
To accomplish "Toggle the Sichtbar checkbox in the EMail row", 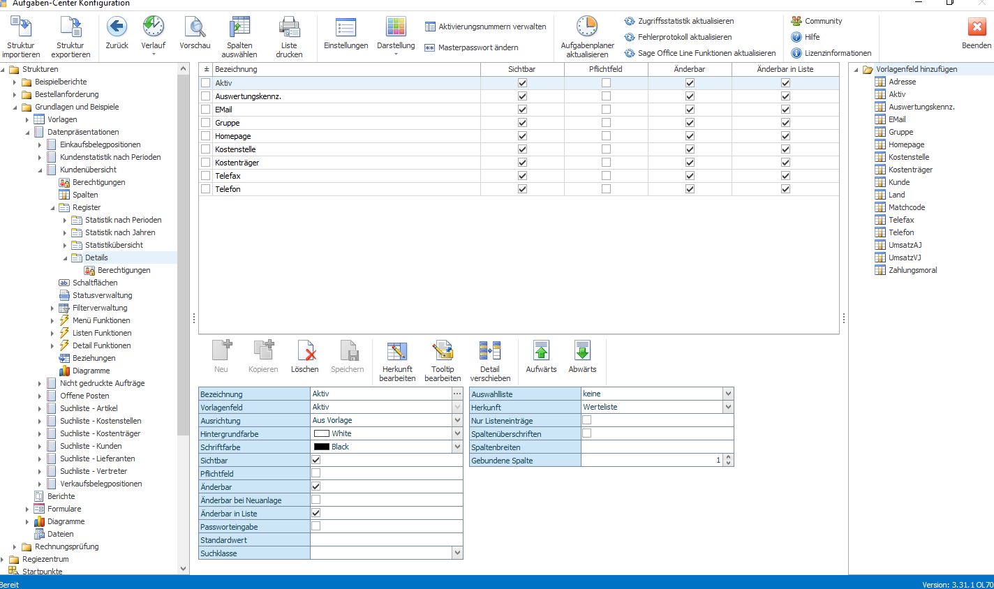I will coord(522,110).
